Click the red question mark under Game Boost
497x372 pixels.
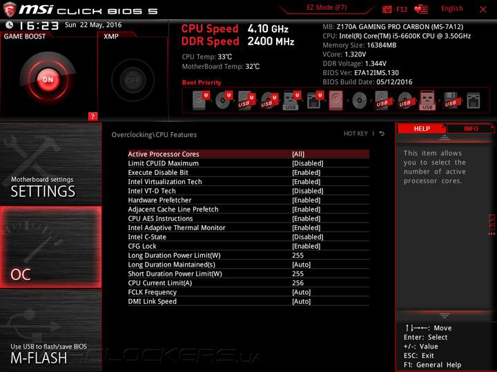(92, 116)
